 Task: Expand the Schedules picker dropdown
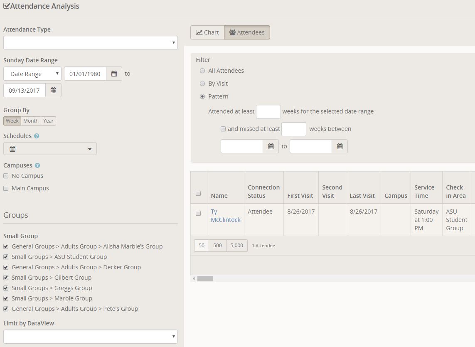50,149
